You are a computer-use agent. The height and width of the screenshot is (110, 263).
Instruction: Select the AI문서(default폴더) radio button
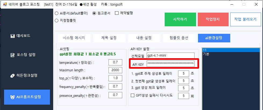click(x=56, y=13)
